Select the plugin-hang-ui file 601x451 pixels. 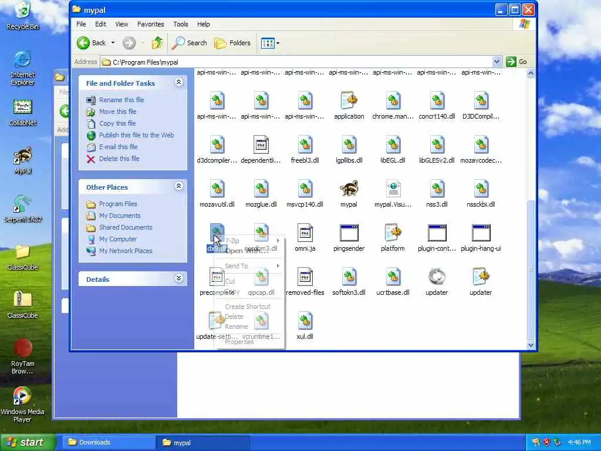(x=481, y=238)
